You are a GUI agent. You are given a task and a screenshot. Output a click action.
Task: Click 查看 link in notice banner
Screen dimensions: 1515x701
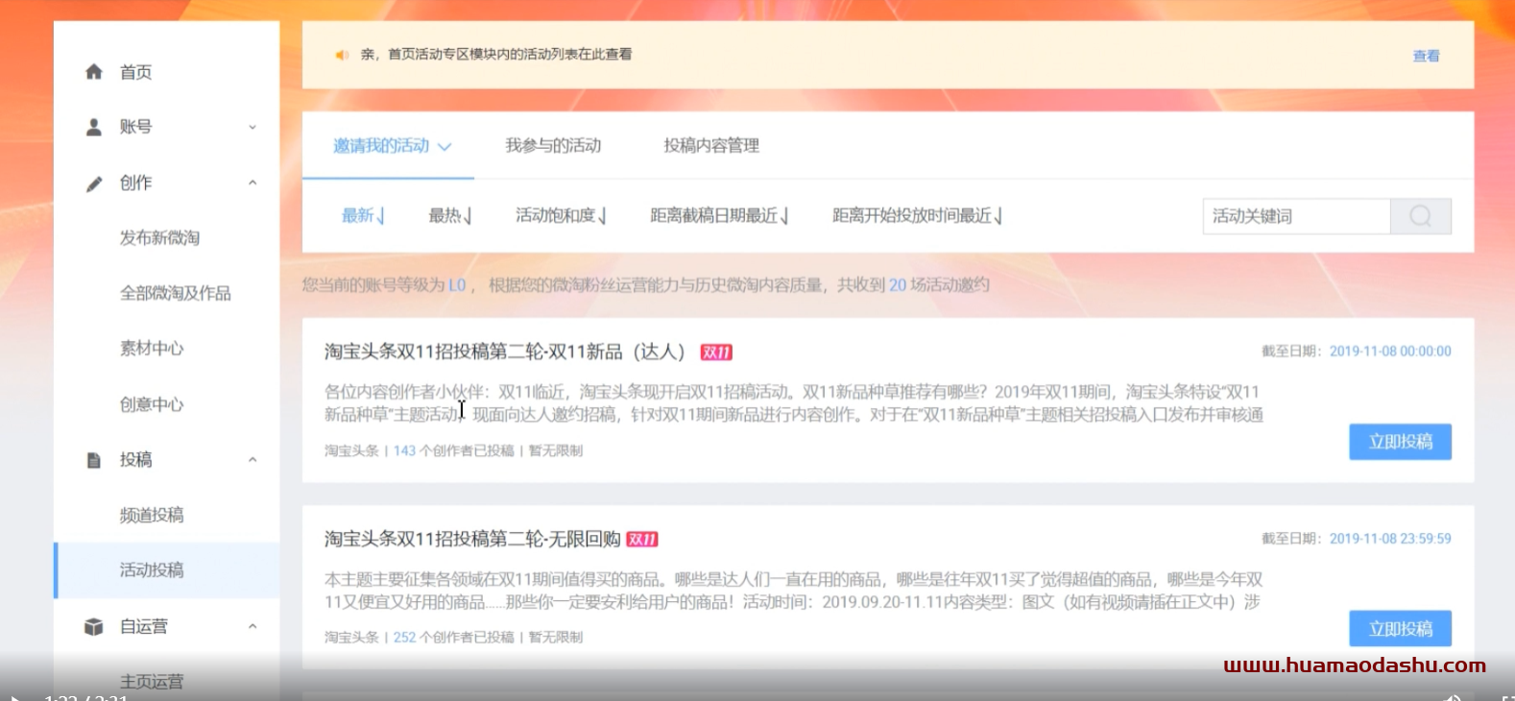[x=1426, y=56]
